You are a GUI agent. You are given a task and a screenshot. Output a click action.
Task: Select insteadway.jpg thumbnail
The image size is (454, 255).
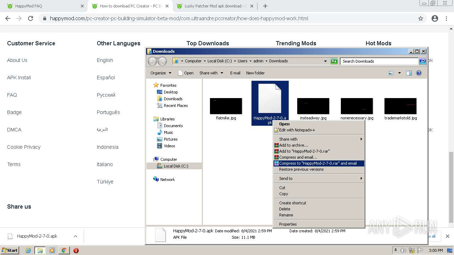point(313,106)
